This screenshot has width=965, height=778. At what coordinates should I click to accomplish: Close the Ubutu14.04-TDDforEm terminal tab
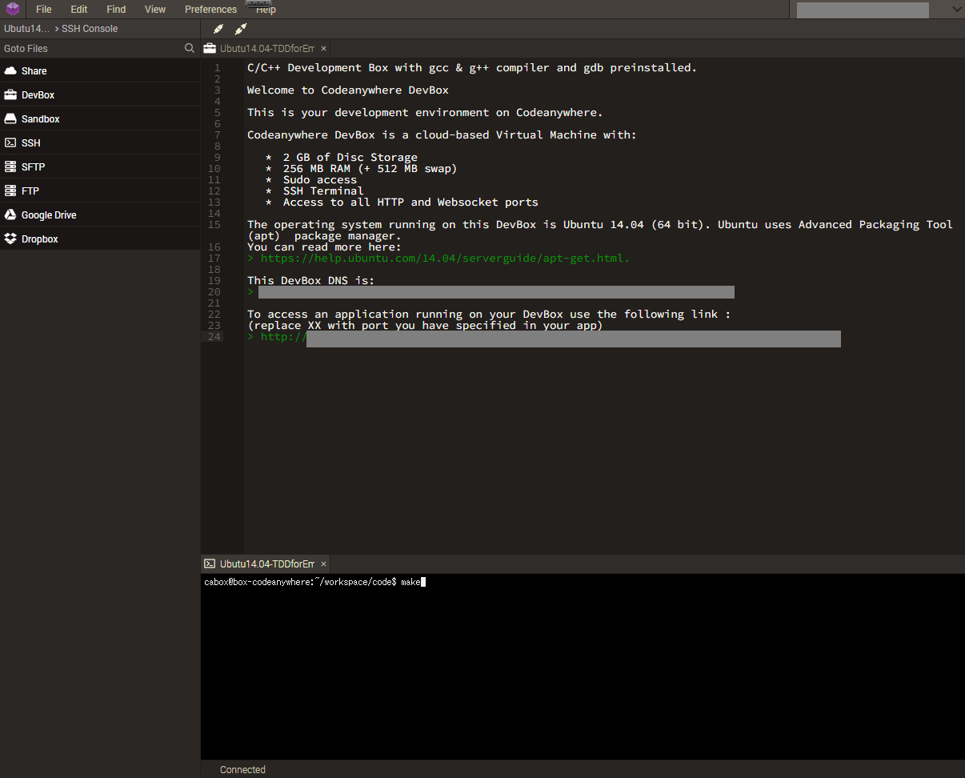323,564
